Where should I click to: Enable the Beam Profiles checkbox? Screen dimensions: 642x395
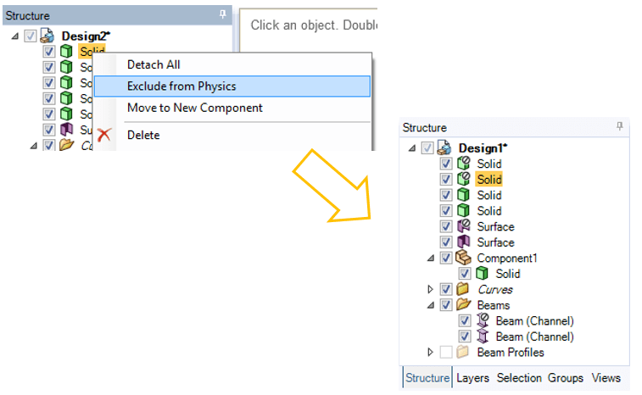click(x=446, y=352)
